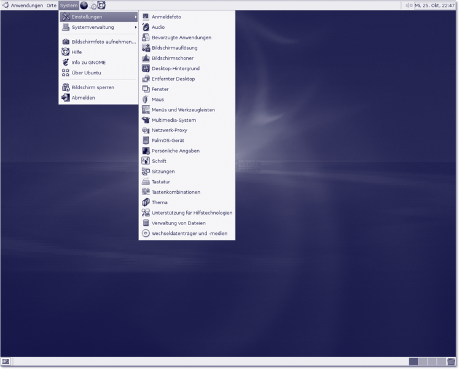459x369 pixels.
Task: Click the lifebuoy help icon in top panel
Action: 101,6
